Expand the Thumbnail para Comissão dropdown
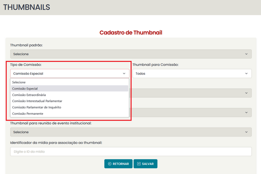 tap(191, 74)
